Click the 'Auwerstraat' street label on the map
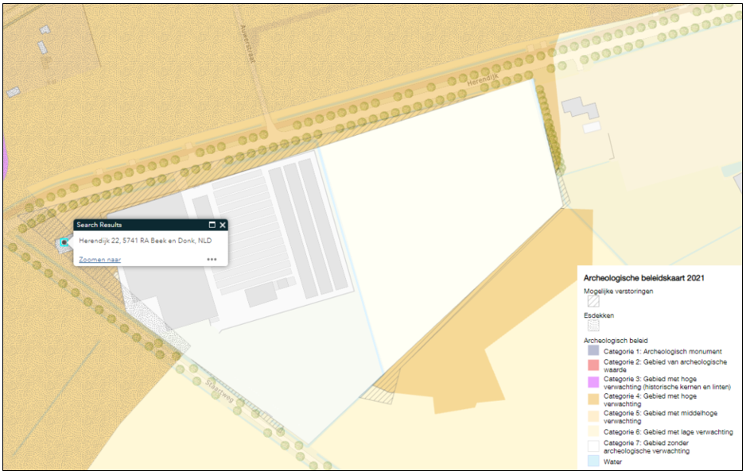 pos(248,44)
